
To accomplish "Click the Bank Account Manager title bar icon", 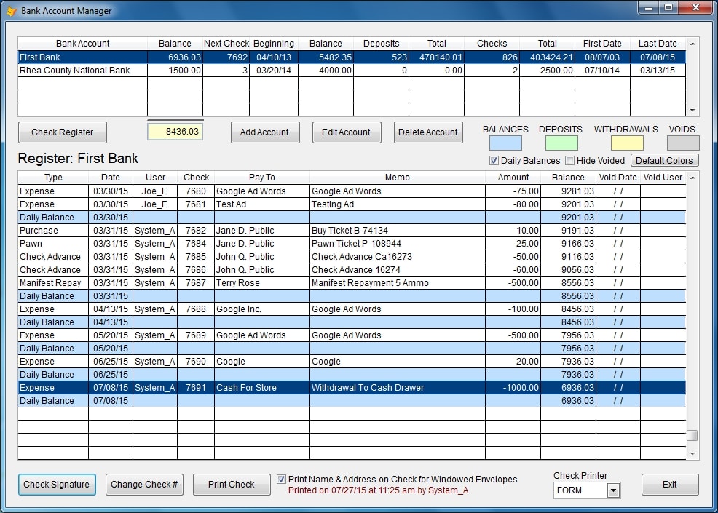I will coord(12,11).
